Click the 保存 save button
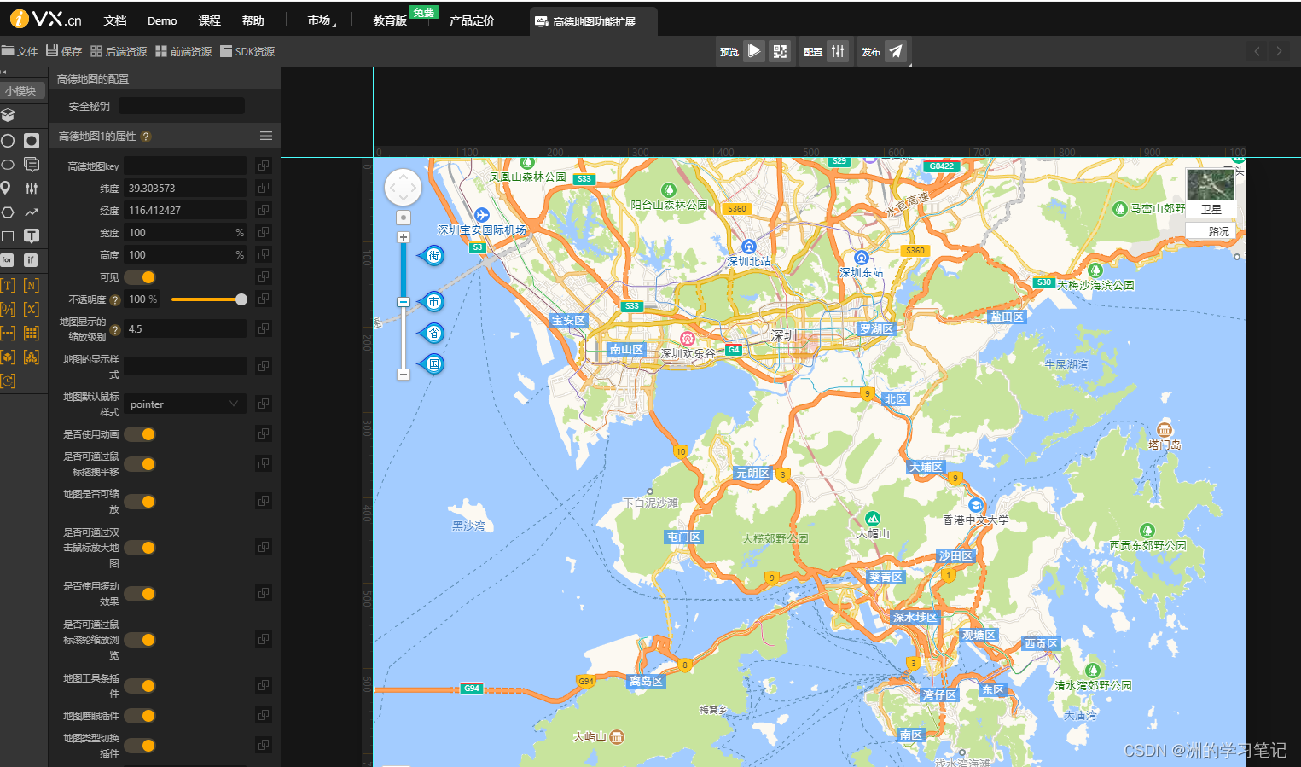1301x767 pixels. (x=64, y=51)
